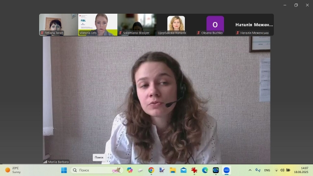Check battery status in system tray
Image resolution: width=313 pixels, height=176 pixels.
tap(288, 170)
